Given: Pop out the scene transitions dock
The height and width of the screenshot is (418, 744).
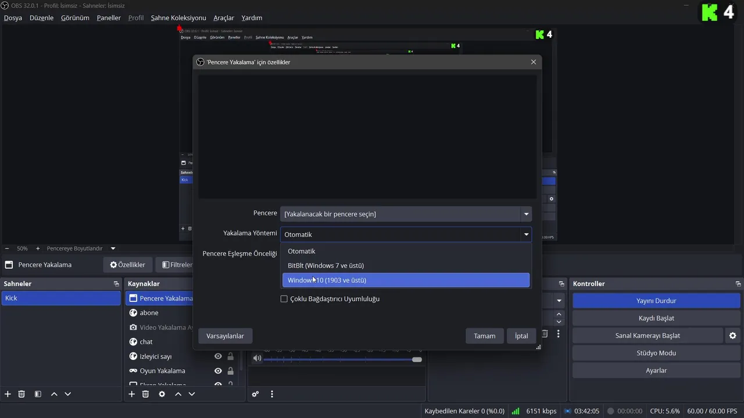Looking at the screenshot, I should tap(561, 284).
